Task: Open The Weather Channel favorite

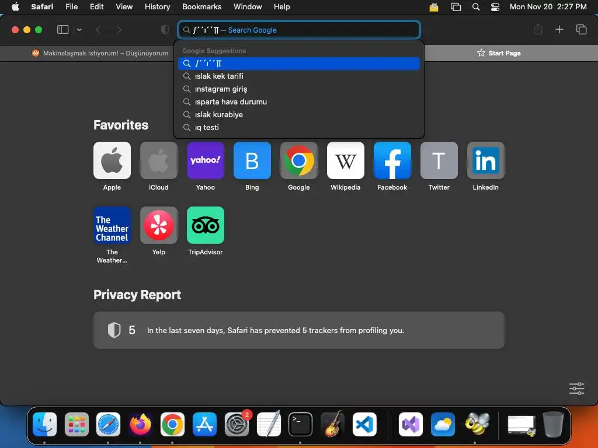Action: tap(112, 225)
